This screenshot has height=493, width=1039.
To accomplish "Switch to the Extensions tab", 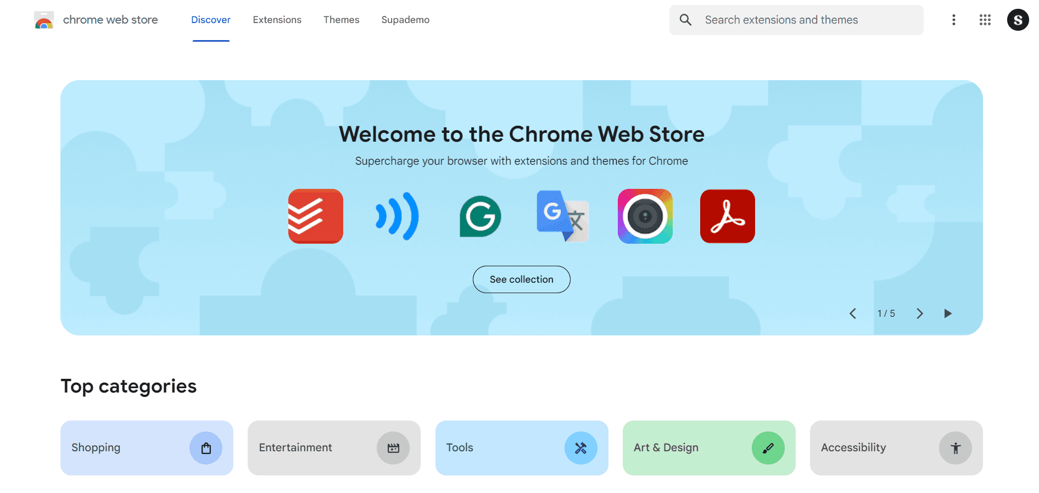I will pos(277,20).
